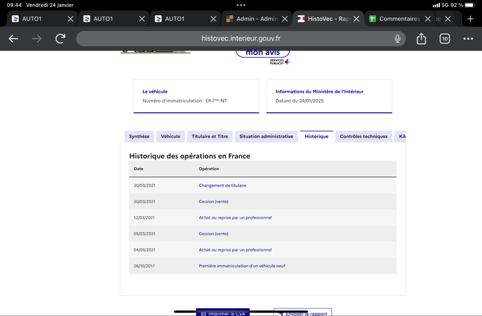Add a new tab with plus icon
The image size is (482, 316).
471,19
